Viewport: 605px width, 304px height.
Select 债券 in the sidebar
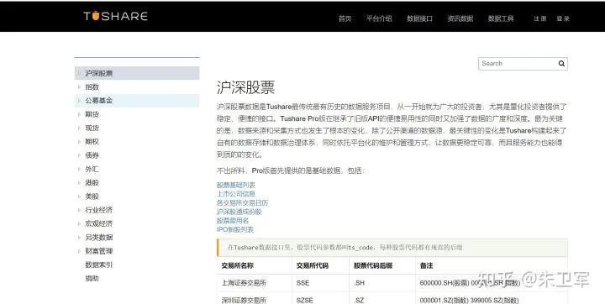point(92,155)
